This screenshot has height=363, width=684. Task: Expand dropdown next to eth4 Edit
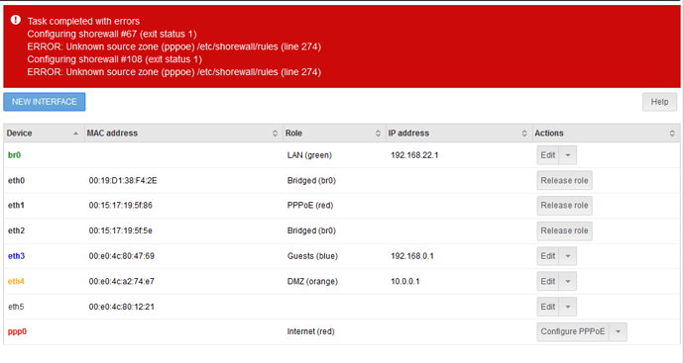click(568, 281)
